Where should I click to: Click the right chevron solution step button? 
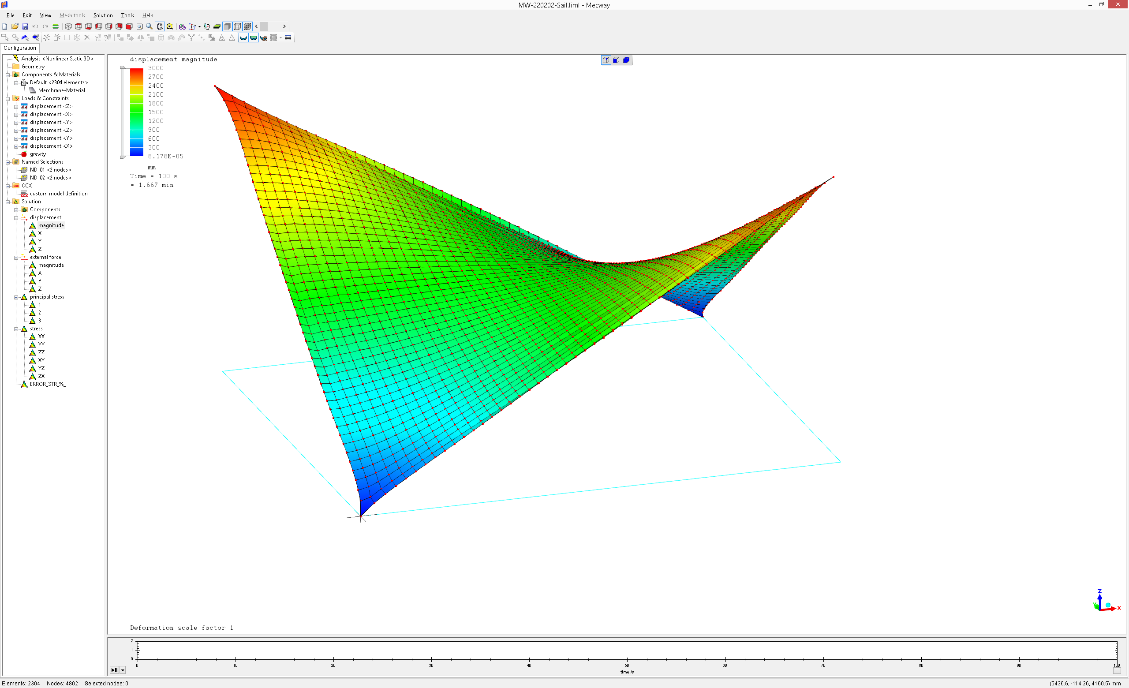pyautogui.click(x=284, y=26)
